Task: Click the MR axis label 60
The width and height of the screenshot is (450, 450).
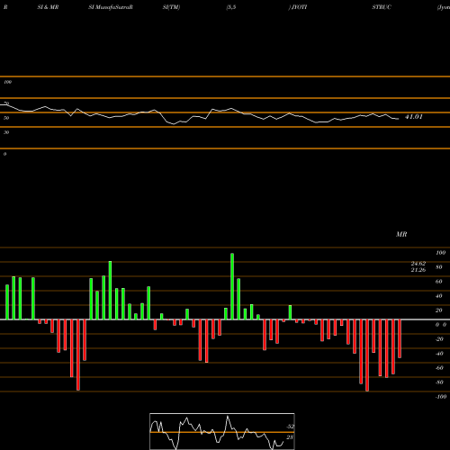Action: pos(438,282)
